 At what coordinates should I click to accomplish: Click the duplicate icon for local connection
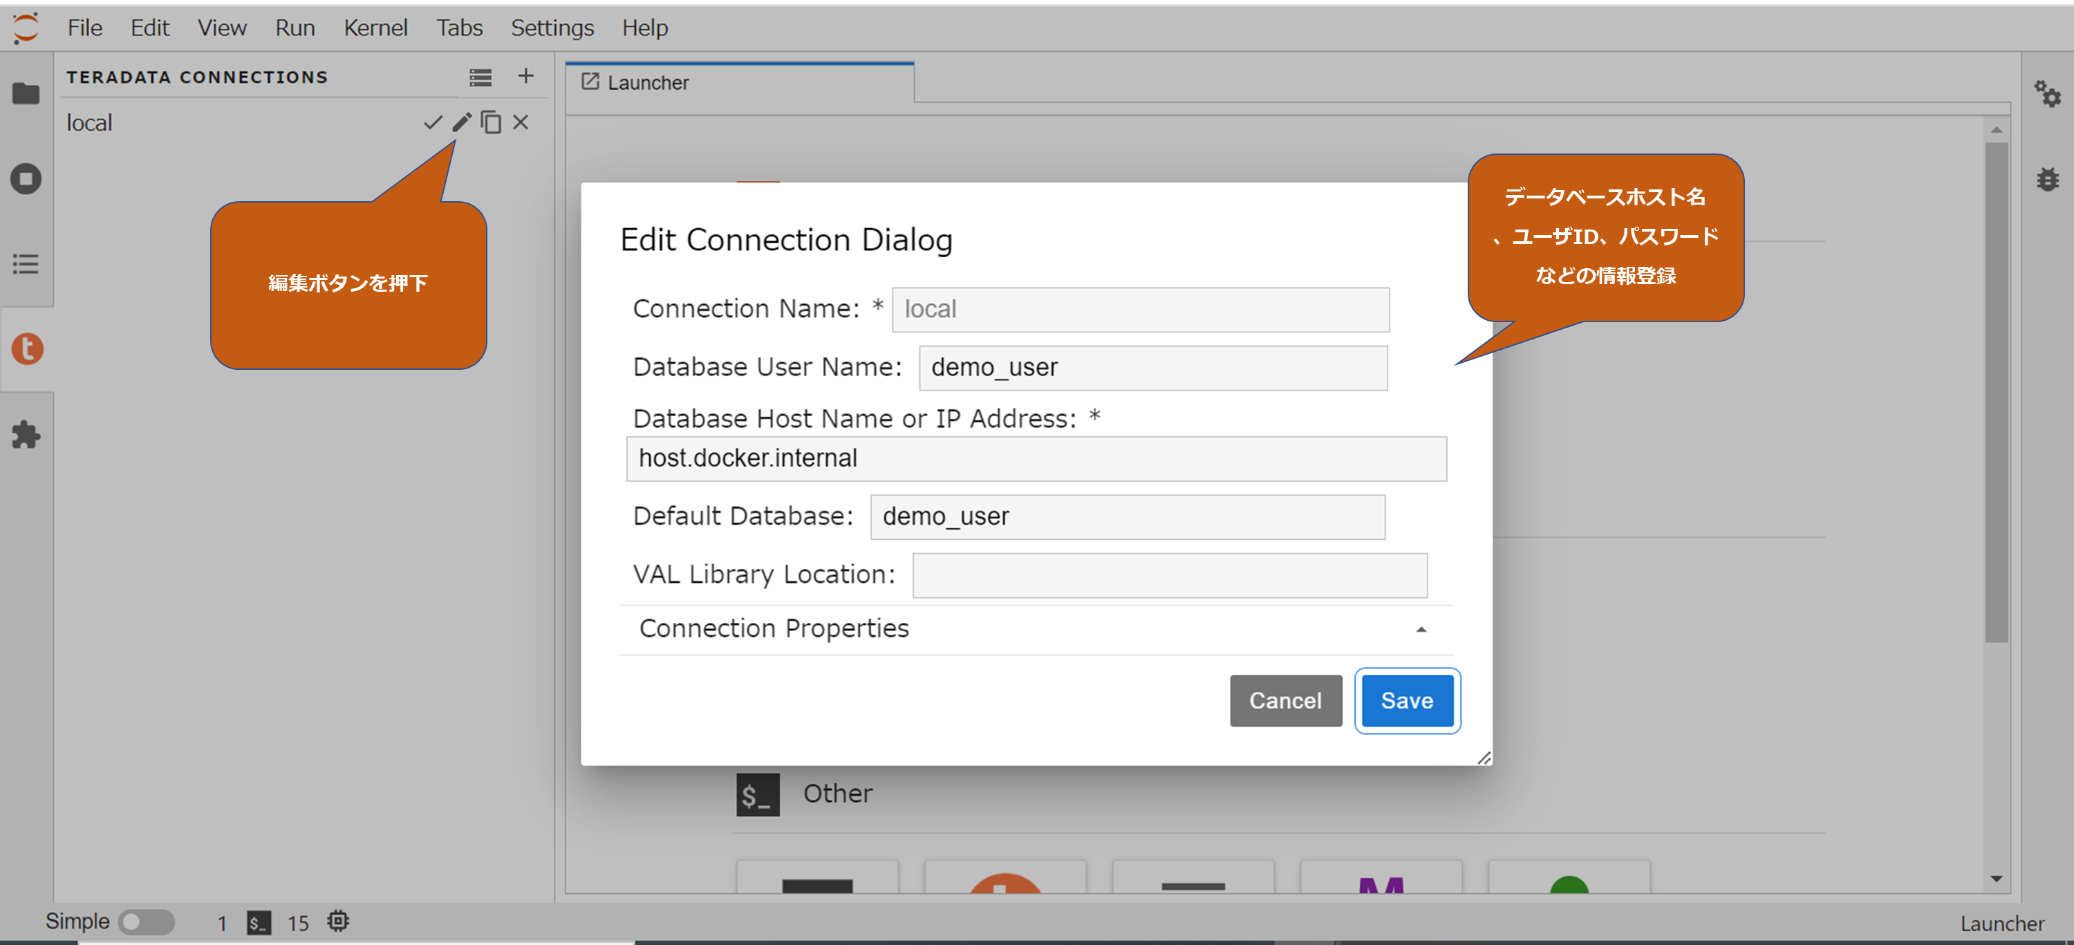coord(491,122)
